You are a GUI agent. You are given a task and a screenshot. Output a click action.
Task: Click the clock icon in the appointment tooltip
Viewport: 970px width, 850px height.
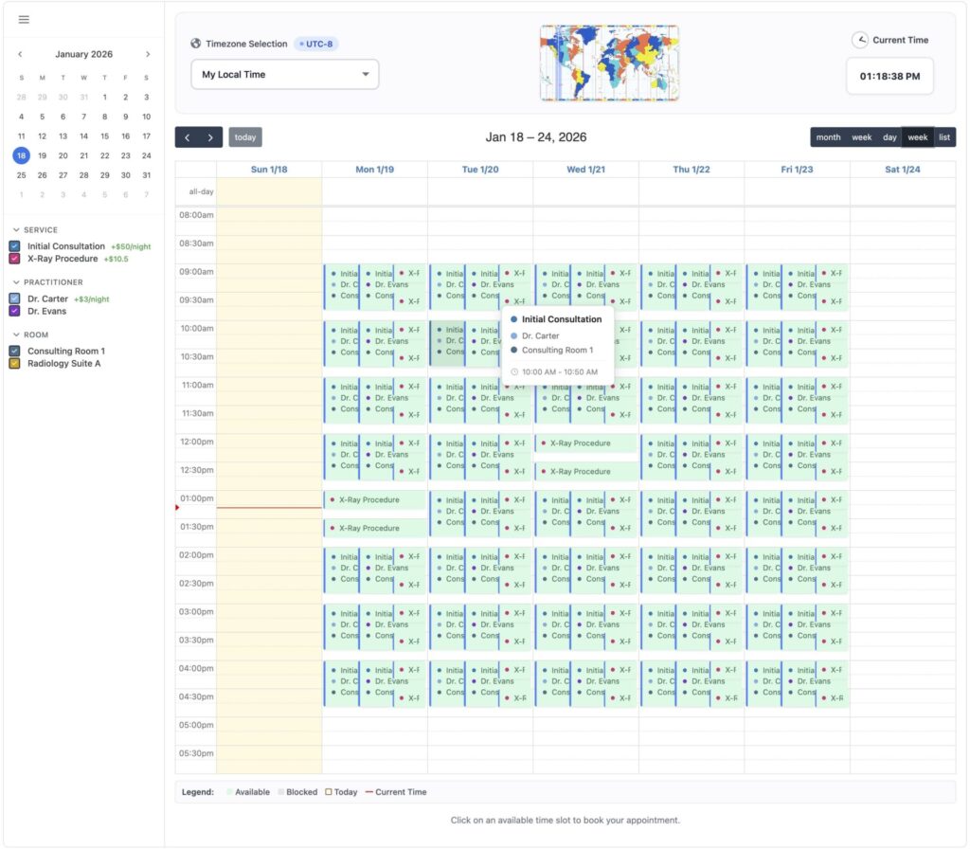514,371
